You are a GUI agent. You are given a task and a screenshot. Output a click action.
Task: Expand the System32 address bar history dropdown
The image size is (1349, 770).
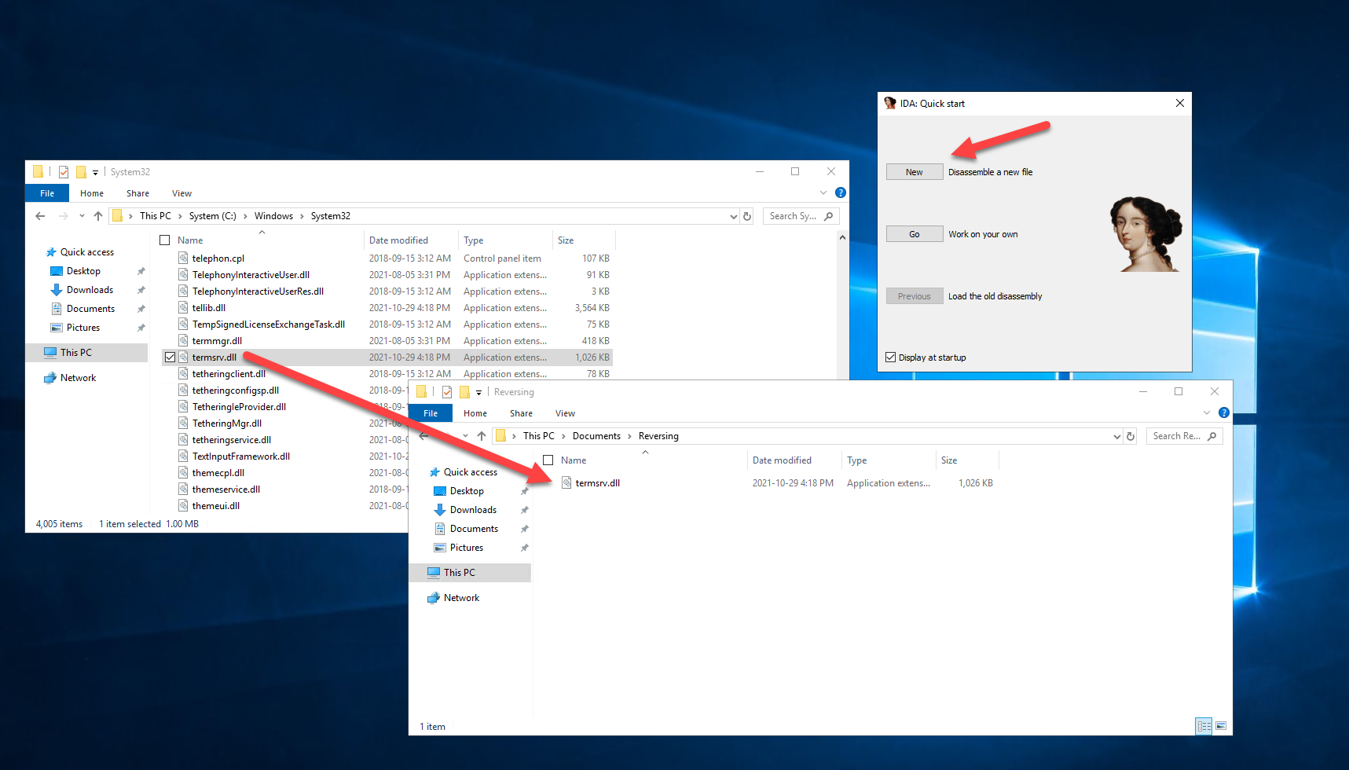[x=733, y=216]
